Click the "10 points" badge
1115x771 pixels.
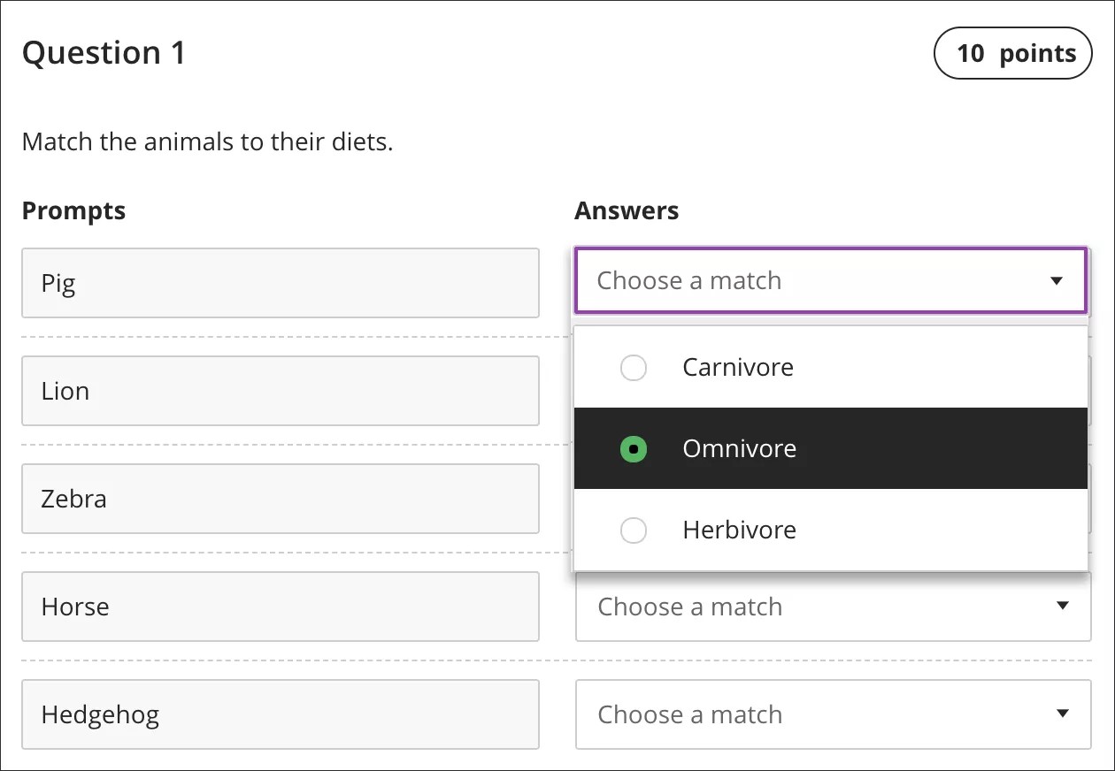[x=1013, y=53]
